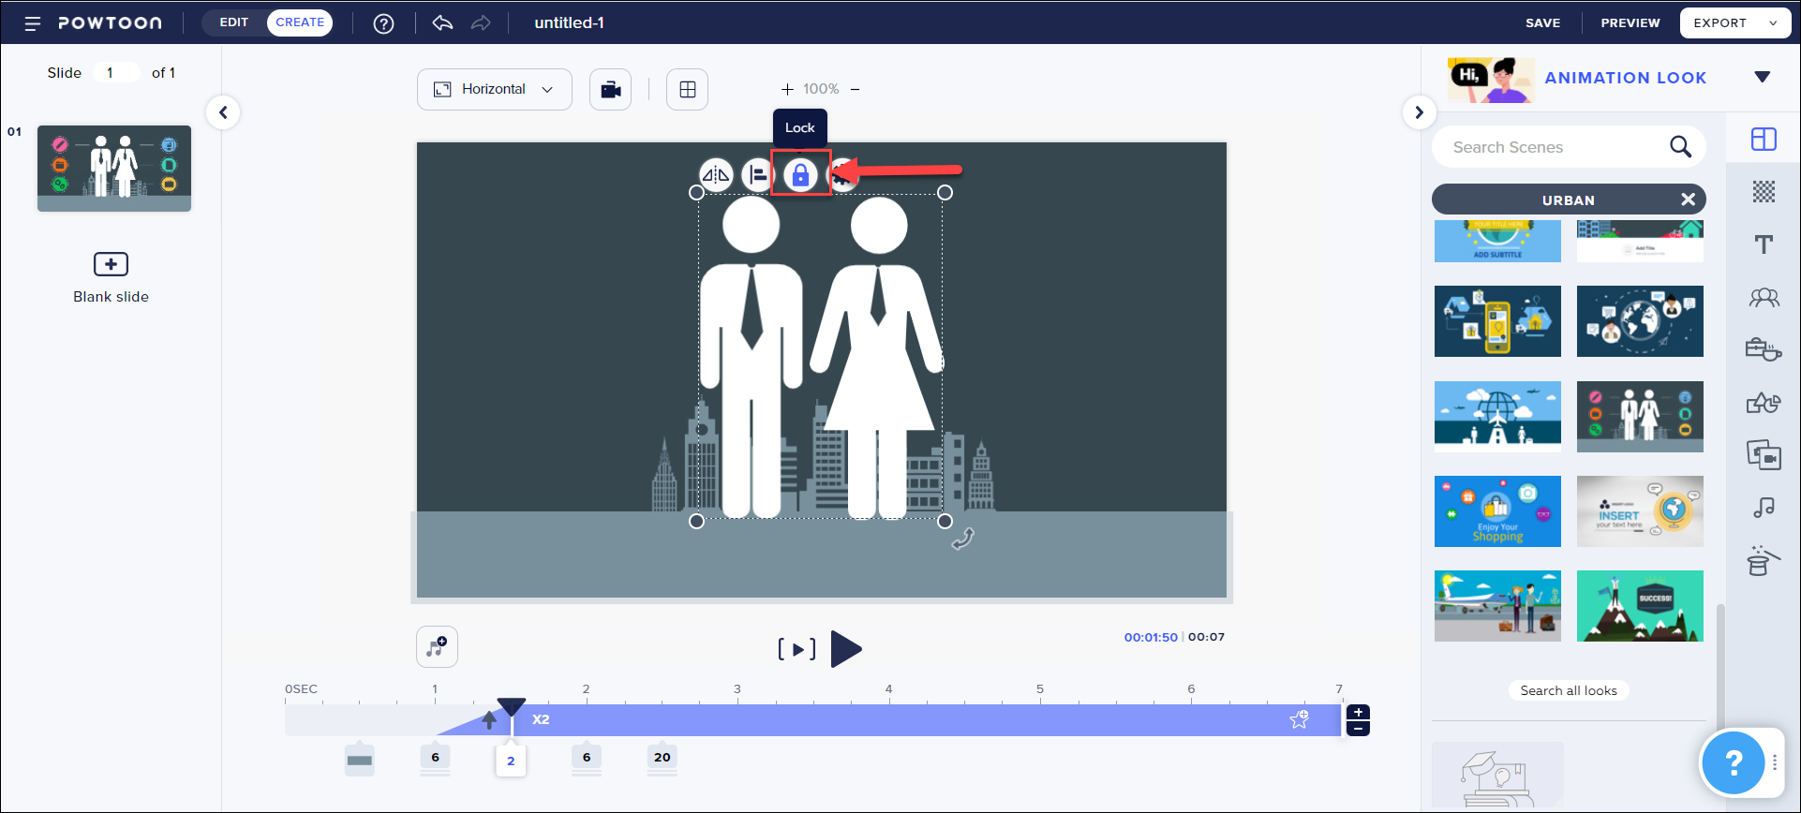
Task: Play the slide with the play button
Action: point(846,649)
